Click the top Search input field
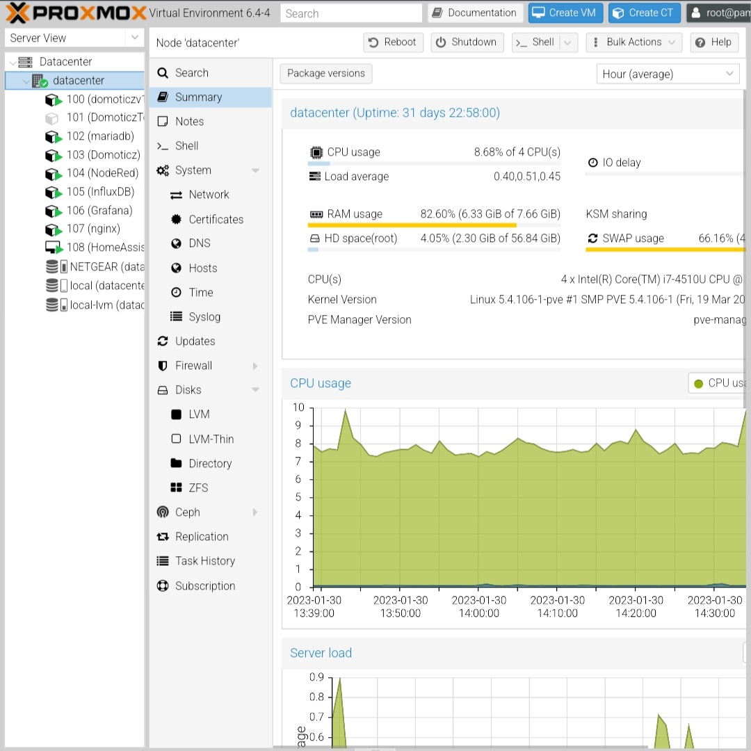Viewport: 751px width, 751px height. point(351,13)
